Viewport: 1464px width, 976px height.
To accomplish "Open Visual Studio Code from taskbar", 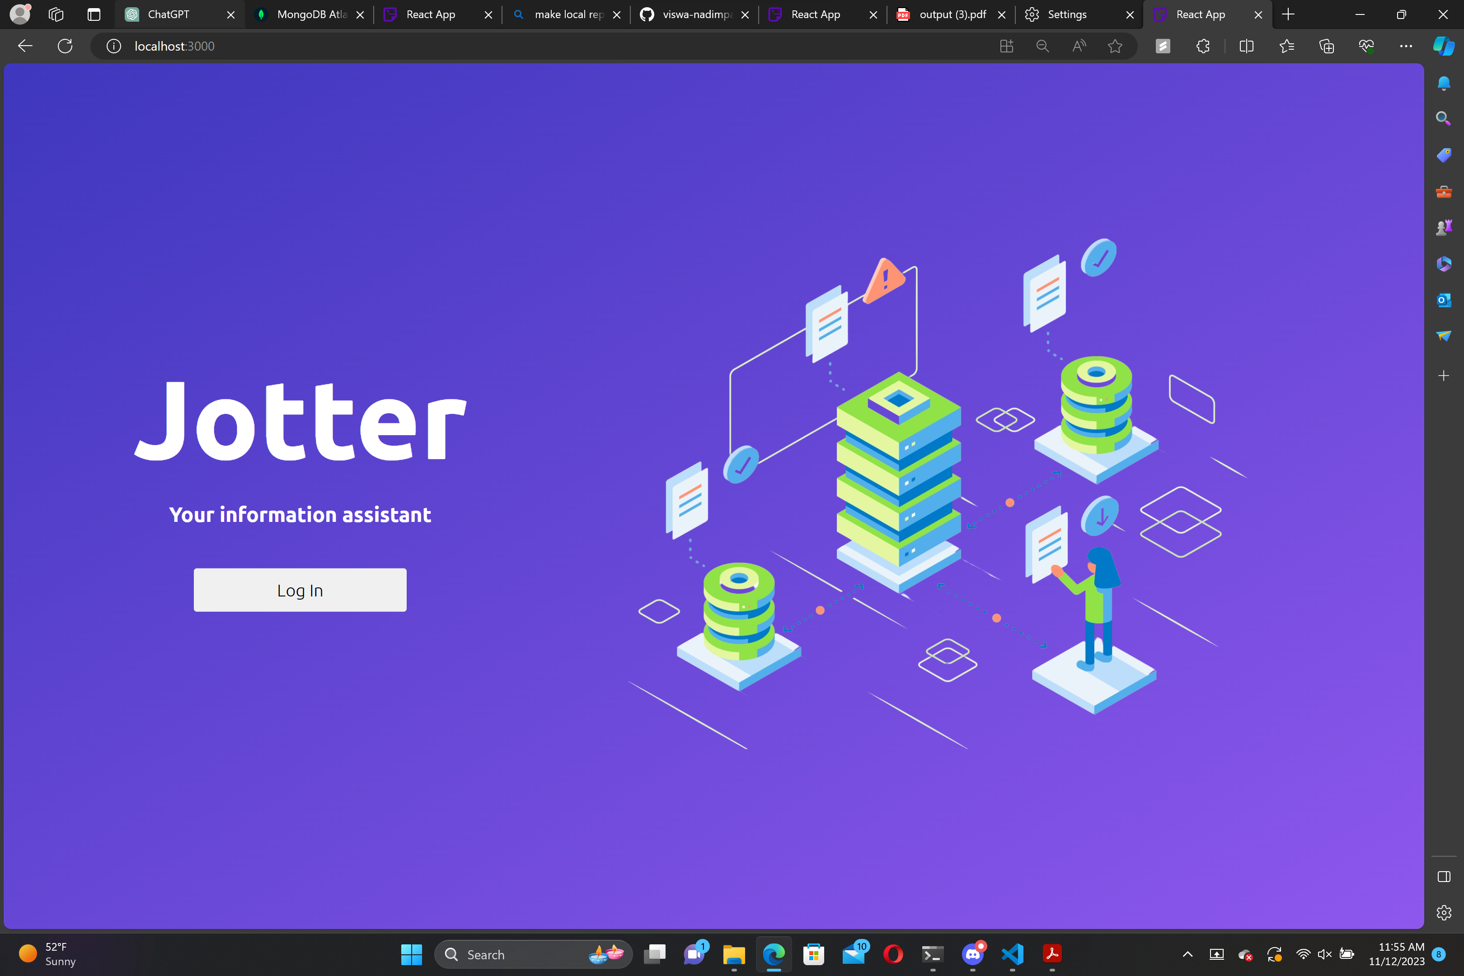I will 1012,954.
